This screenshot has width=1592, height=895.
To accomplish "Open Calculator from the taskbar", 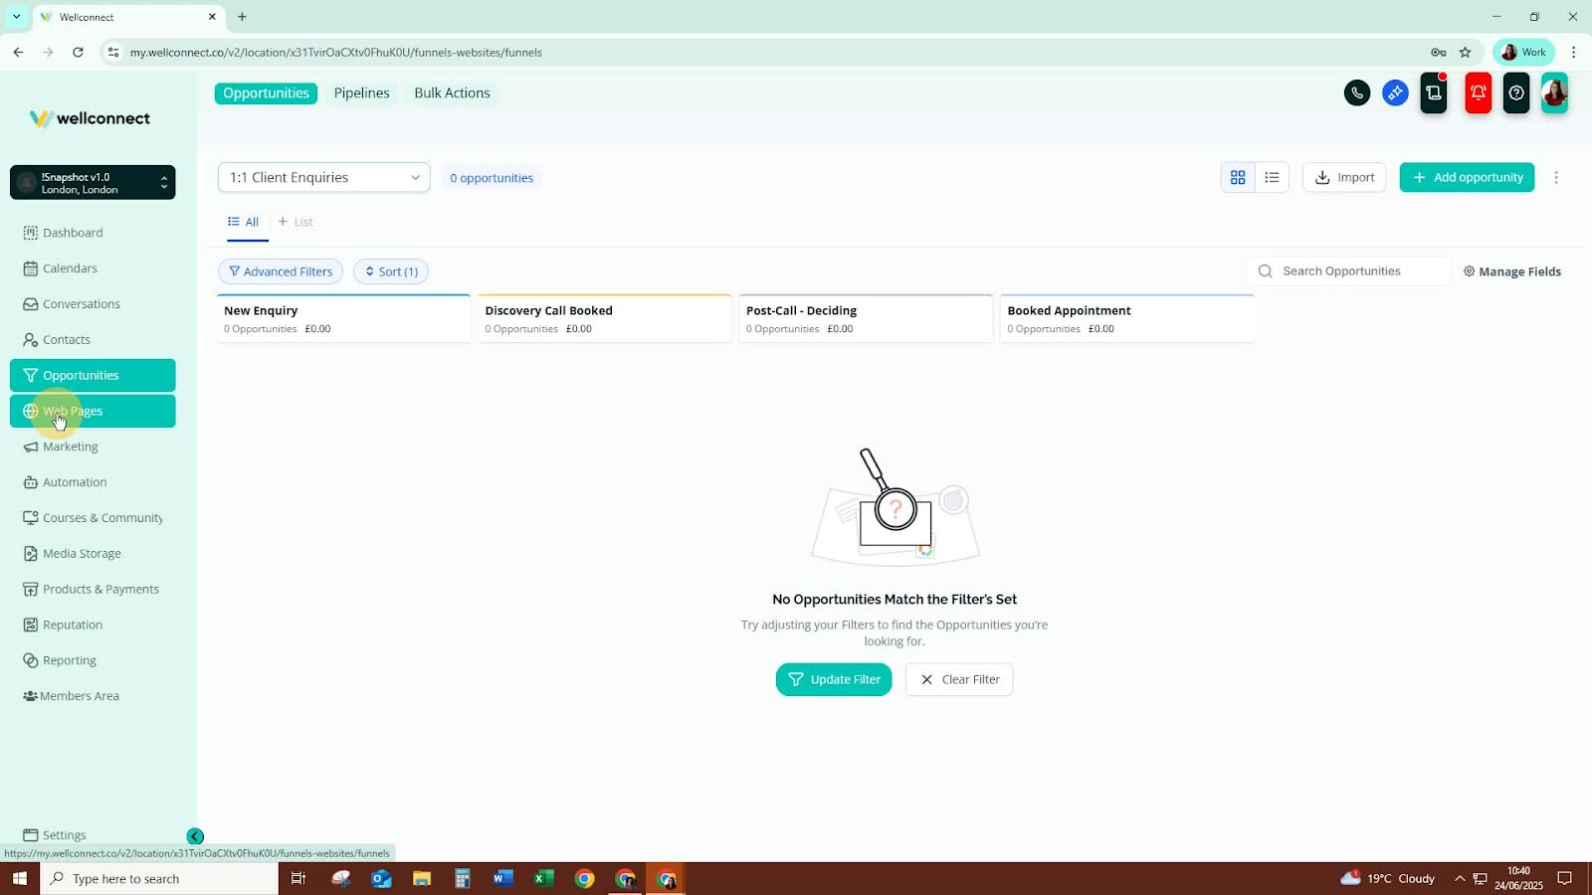I will (x=463, y=879).
